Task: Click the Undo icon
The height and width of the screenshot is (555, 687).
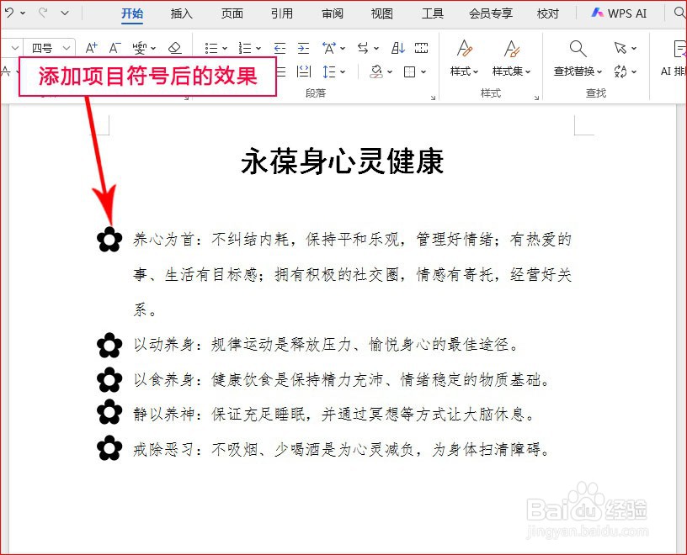Action: point(8,13)
